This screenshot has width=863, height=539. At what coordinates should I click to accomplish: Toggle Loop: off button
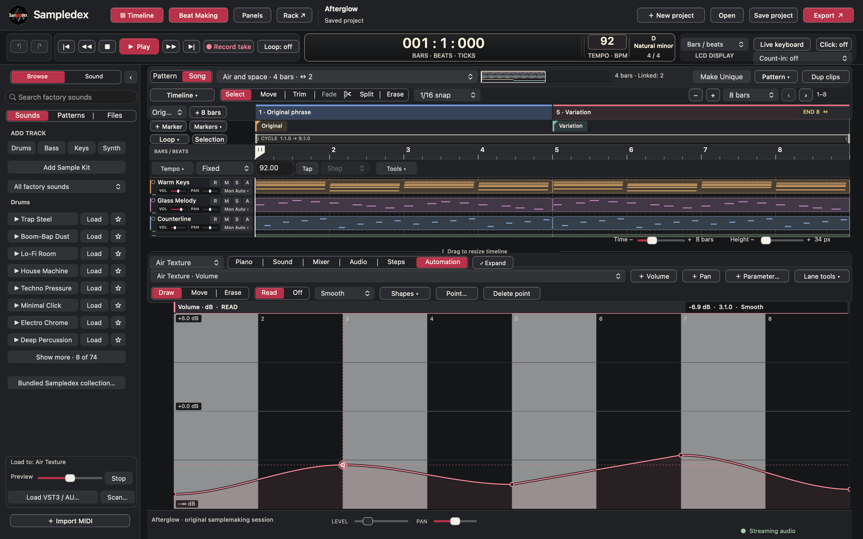(x=278, y=47)
